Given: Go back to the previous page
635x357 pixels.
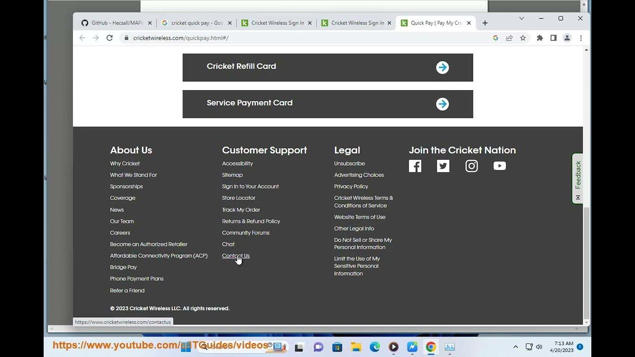Looking at the screenshot, I should (x=82, y=38).
